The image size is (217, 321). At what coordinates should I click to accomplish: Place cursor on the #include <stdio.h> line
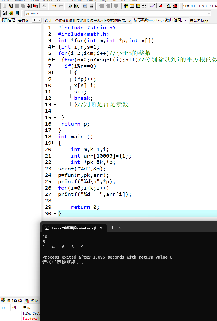tap(87, 28)
